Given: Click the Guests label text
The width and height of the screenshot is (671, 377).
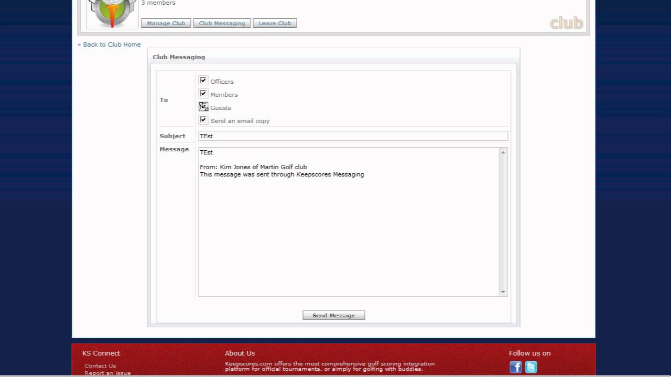Looking at the screenshot, I should [x=221, y=108].
